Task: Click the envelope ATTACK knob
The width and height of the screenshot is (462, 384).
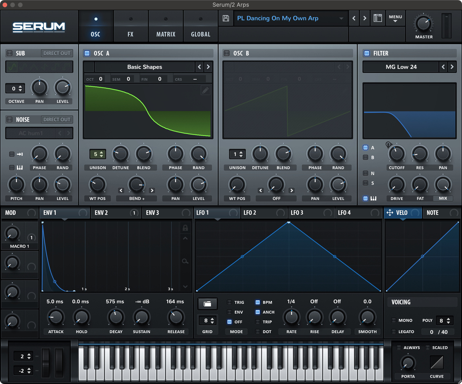Action: click(56, 317)
